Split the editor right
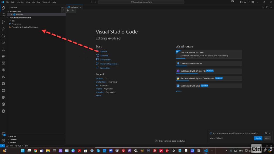The image size is (274, 154). tap(267, 7)
